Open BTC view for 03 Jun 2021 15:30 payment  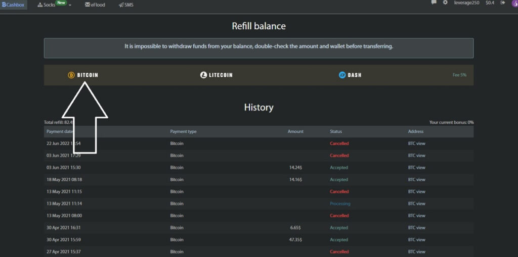(x=416, y=168)
